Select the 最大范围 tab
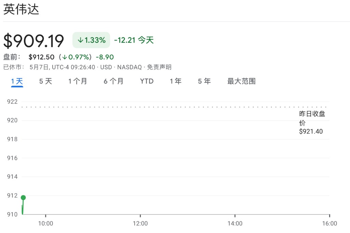350x233 pixels. (x=241, y=81)
